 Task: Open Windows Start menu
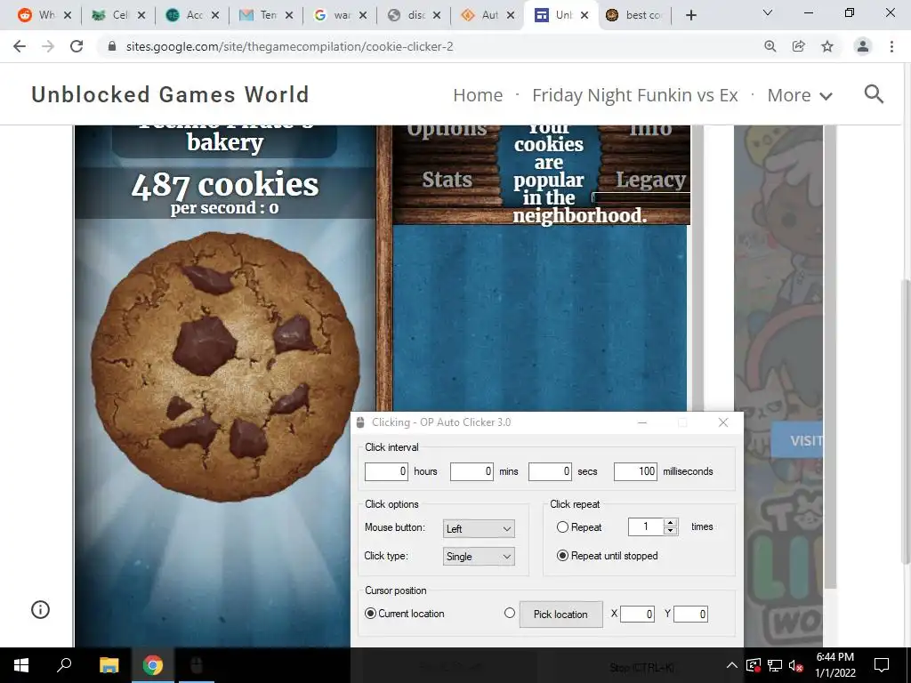[21, 665]
